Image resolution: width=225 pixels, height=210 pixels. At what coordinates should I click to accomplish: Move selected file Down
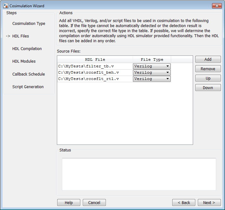pyautogui.click(x=208, y=88)
